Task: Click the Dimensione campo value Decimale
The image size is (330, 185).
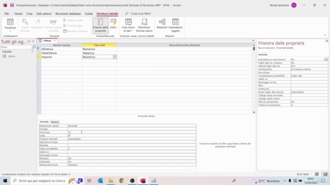Action: tap(132, 126)
